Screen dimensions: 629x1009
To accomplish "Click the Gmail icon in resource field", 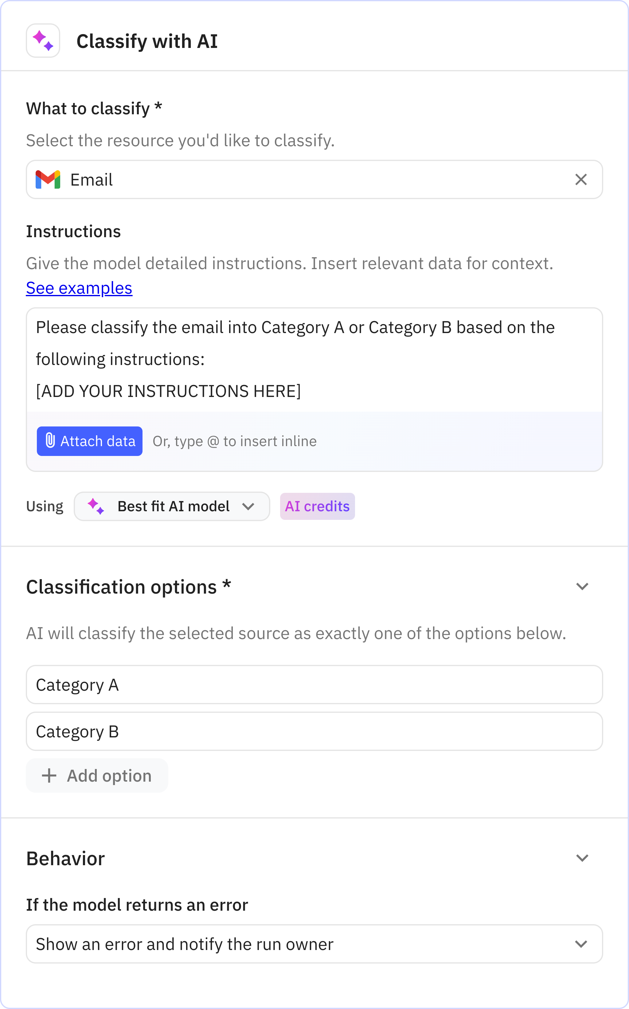I will click(48, 179).
